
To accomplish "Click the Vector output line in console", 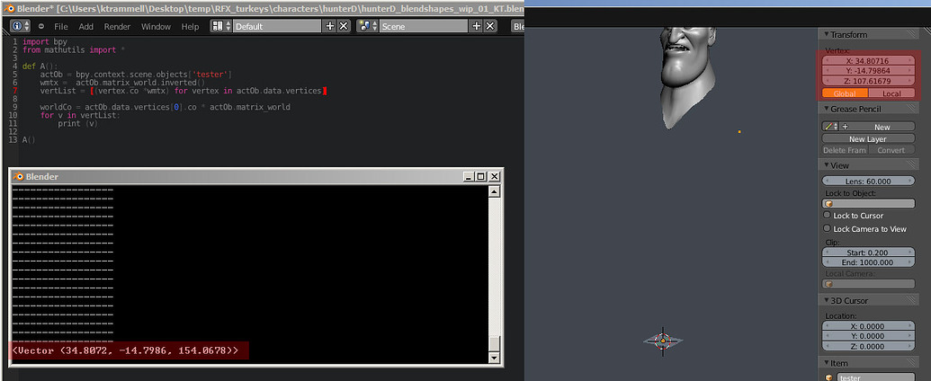I will pos(125,350).
